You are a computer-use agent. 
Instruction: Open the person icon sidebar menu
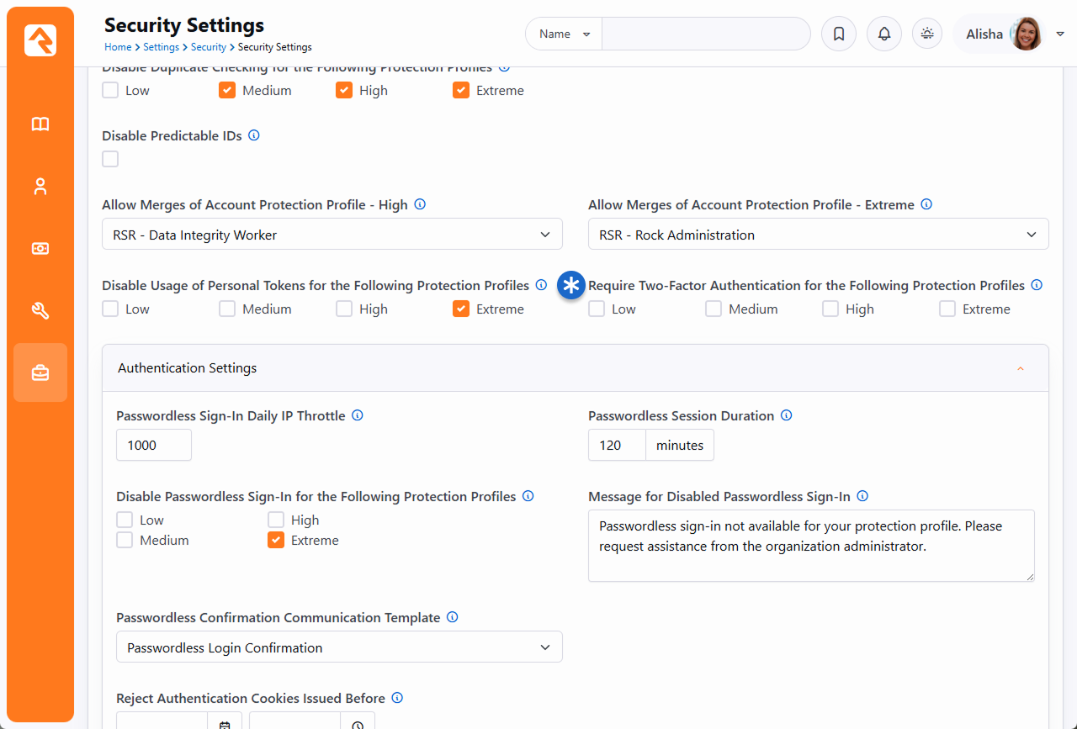point(40,187)
